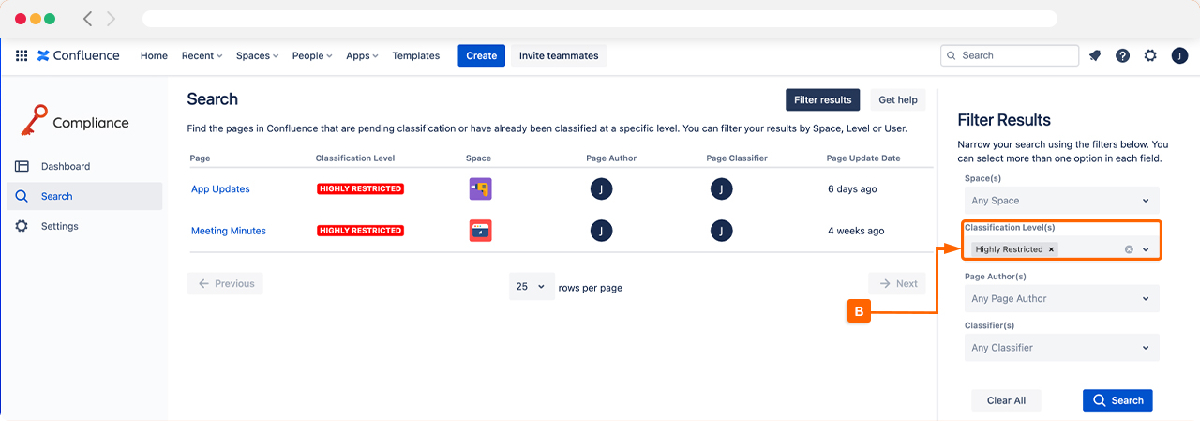The image size is (1200, 421).
Task: Change the 25 rows per page selector
Action: point(532,287)
